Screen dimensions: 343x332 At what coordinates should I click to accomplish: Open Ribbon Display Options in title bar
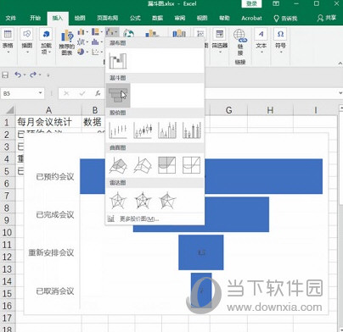tap(276, 3)
